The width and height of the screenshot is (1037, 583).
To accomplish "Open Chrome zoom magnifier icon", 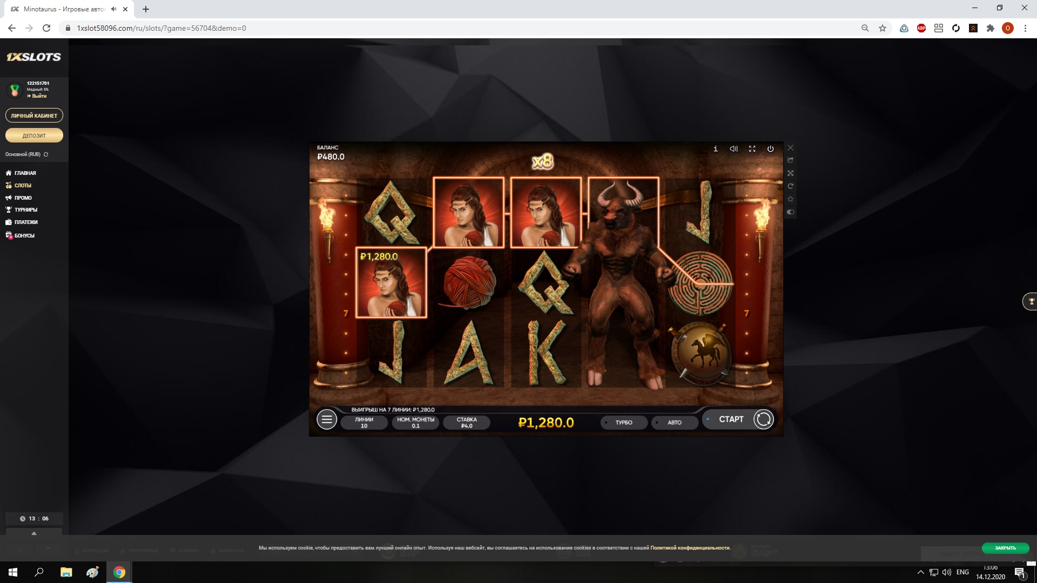I will 865,28.
